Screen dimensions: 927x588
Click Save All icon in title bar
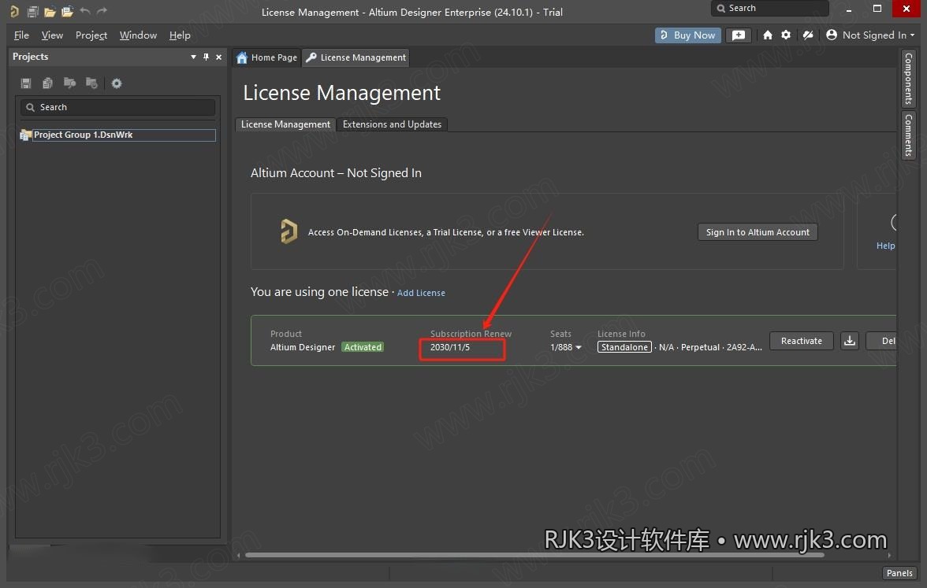[x=32, y=11]
